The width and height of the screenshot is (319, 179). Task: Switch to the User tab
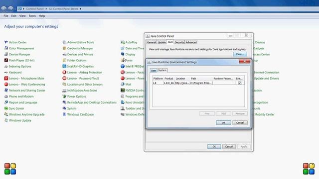point(154,71)
